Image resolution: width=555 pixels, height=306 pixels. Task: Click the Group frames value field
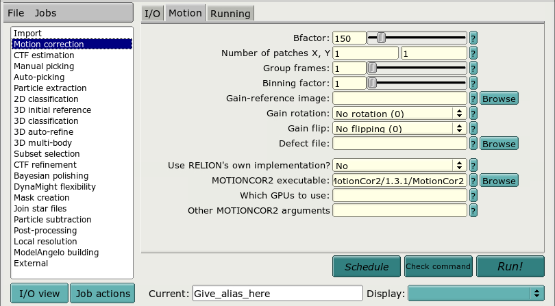(x=349, y=68)
